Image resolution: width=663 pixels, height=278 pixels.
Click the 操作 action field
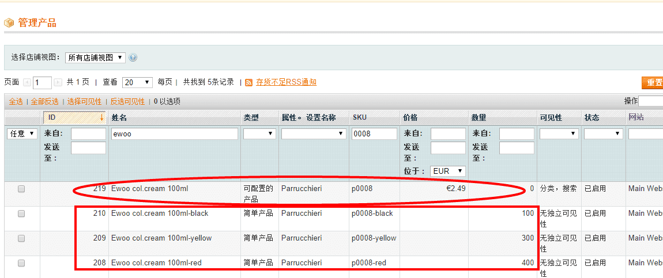(651, 101)
